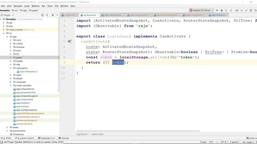257x144 pixels.
Task: Commit changes with the Git checkmark
Action: tap(246, 10)
